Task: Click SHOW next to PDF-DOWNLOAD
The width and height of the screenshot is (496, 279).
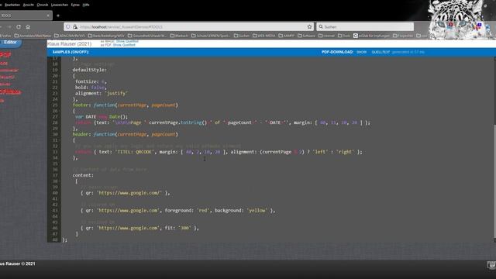Action: click(362, 52)
